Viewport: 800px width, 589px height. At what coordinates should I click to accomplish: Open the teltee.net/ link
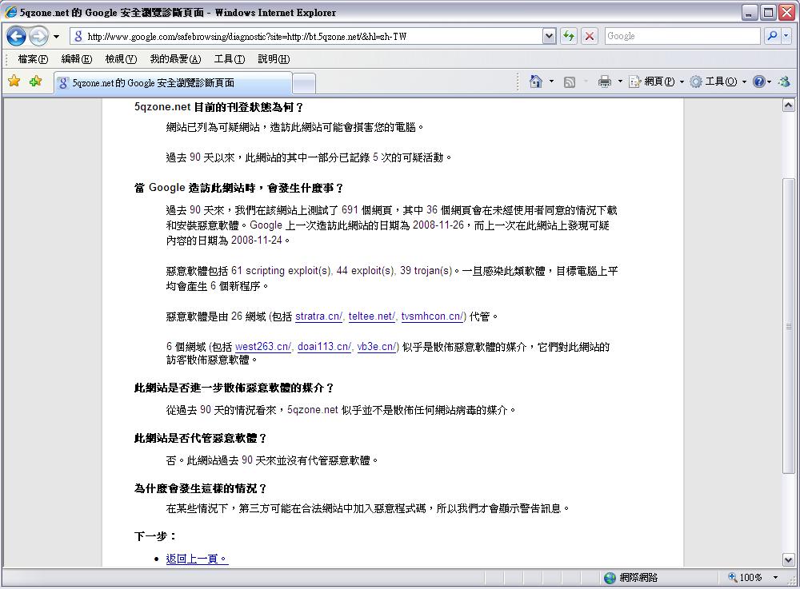point(372,316)
